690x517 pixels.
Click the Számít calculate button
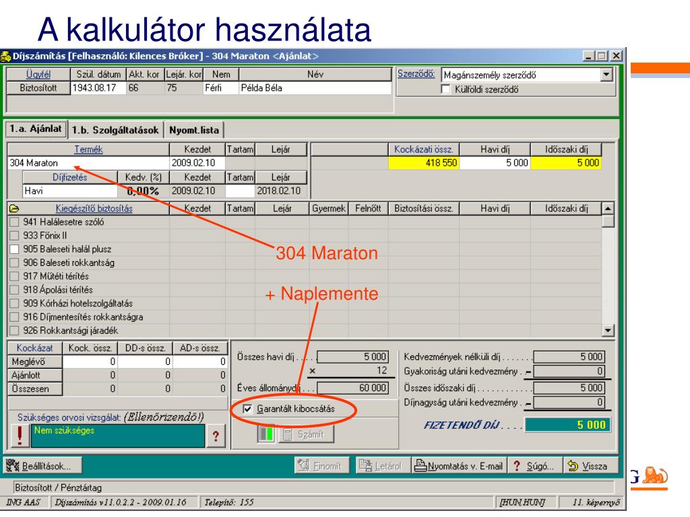click(x=307, y=434)
